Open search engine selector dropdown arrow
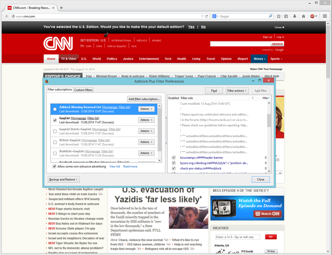This screenshot has width=332, height=255. [218, 16]
